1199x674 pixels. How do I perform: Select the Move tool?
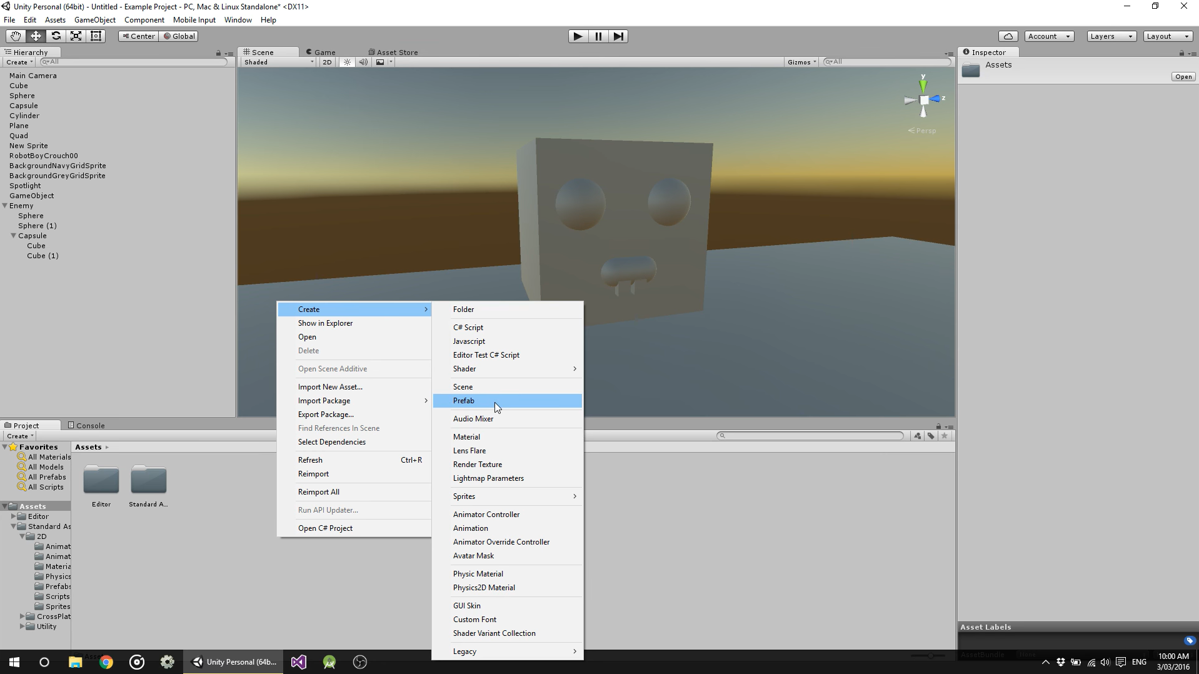[36, 36]
